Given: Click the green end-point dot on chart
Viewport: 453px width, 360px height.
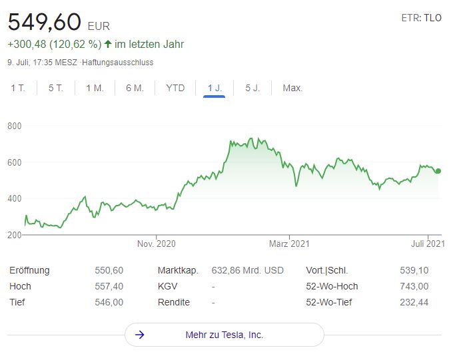Looking at the screenshot, I should point(438,171).
